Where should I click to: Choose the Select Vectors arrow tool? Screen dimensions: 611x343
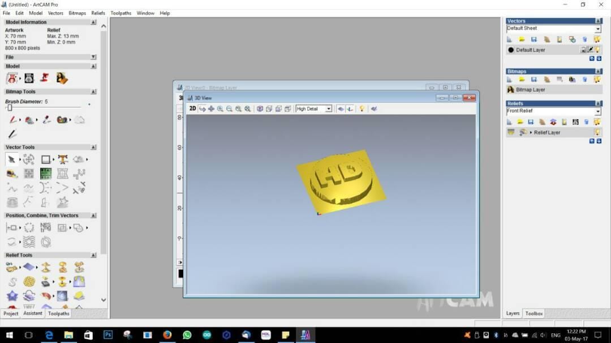12,159
